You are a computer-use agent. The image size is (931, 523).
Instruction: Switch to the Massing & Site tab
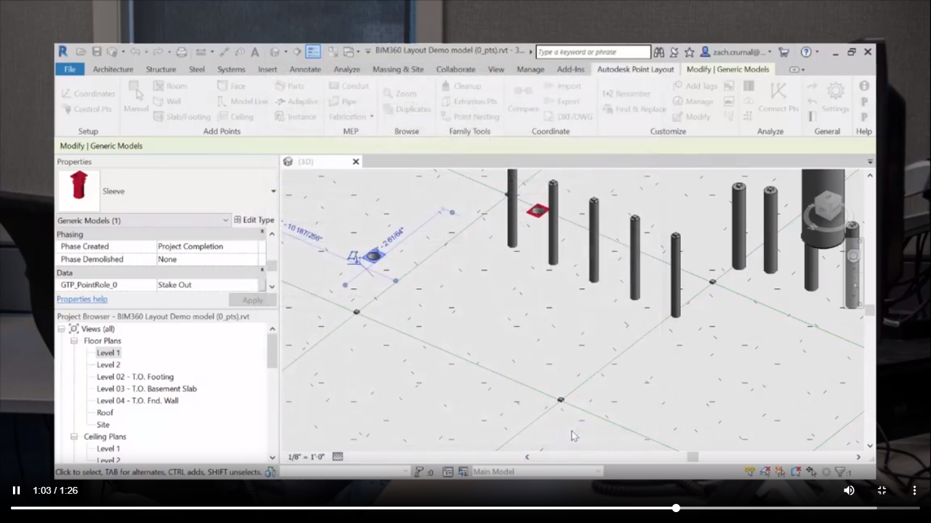[398, 69]
